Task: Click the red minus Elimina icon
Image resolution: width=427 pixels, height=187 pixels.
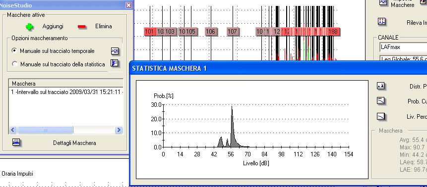Action: [x=82, y=27]
